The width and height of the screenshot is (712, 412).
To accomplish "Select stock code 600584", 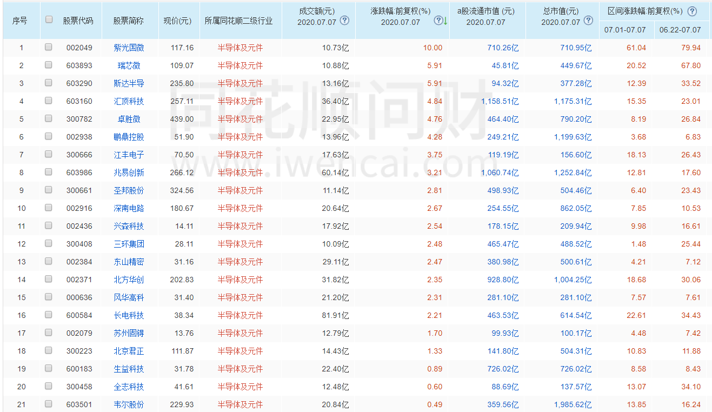I will point(79,315).
